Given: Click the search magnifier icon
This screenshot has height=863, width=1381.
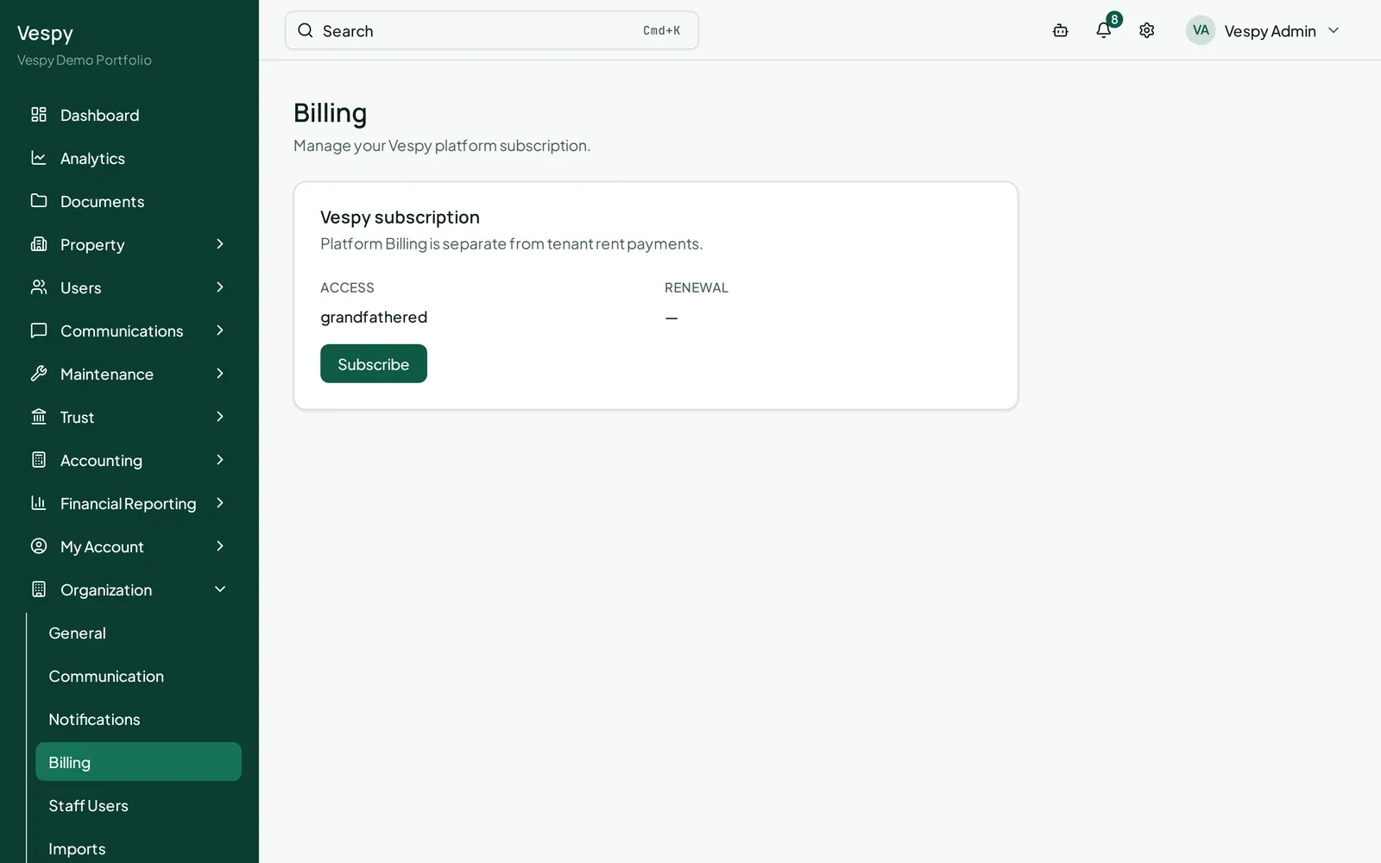Looking at the screenshot, I should [306, 31].
